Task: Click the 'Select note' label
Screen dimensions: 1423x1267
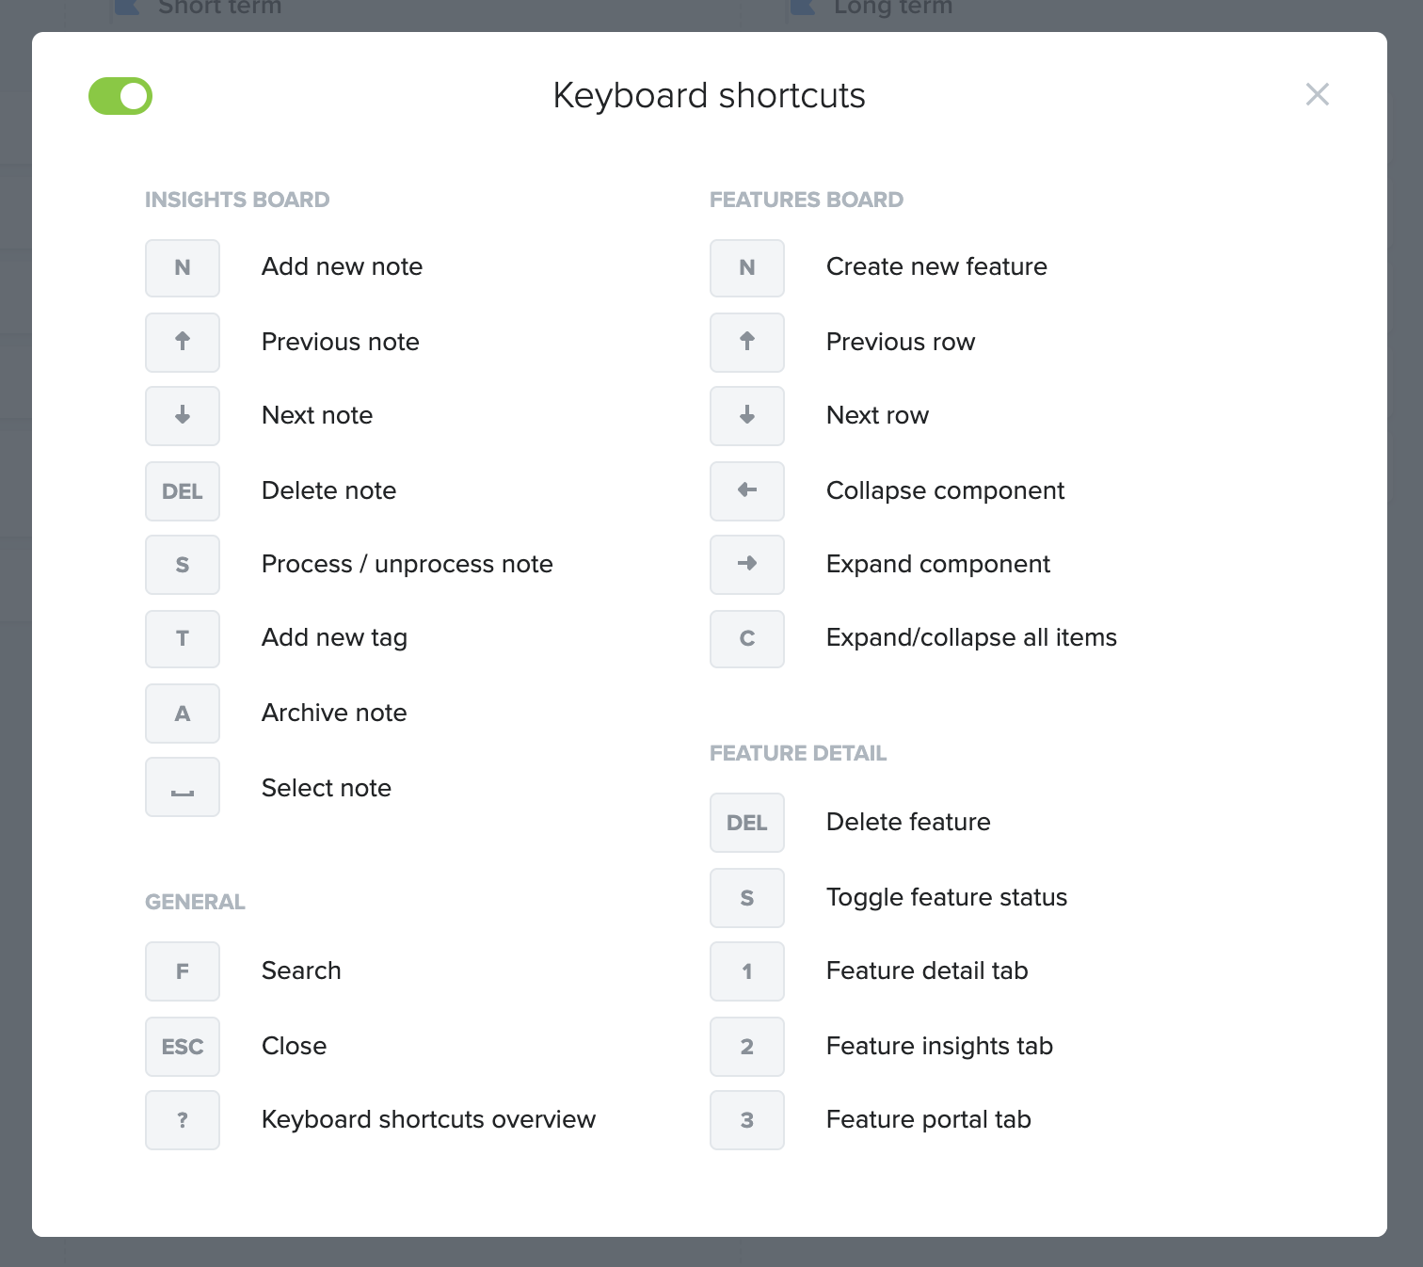Action: tap(327, 788)
